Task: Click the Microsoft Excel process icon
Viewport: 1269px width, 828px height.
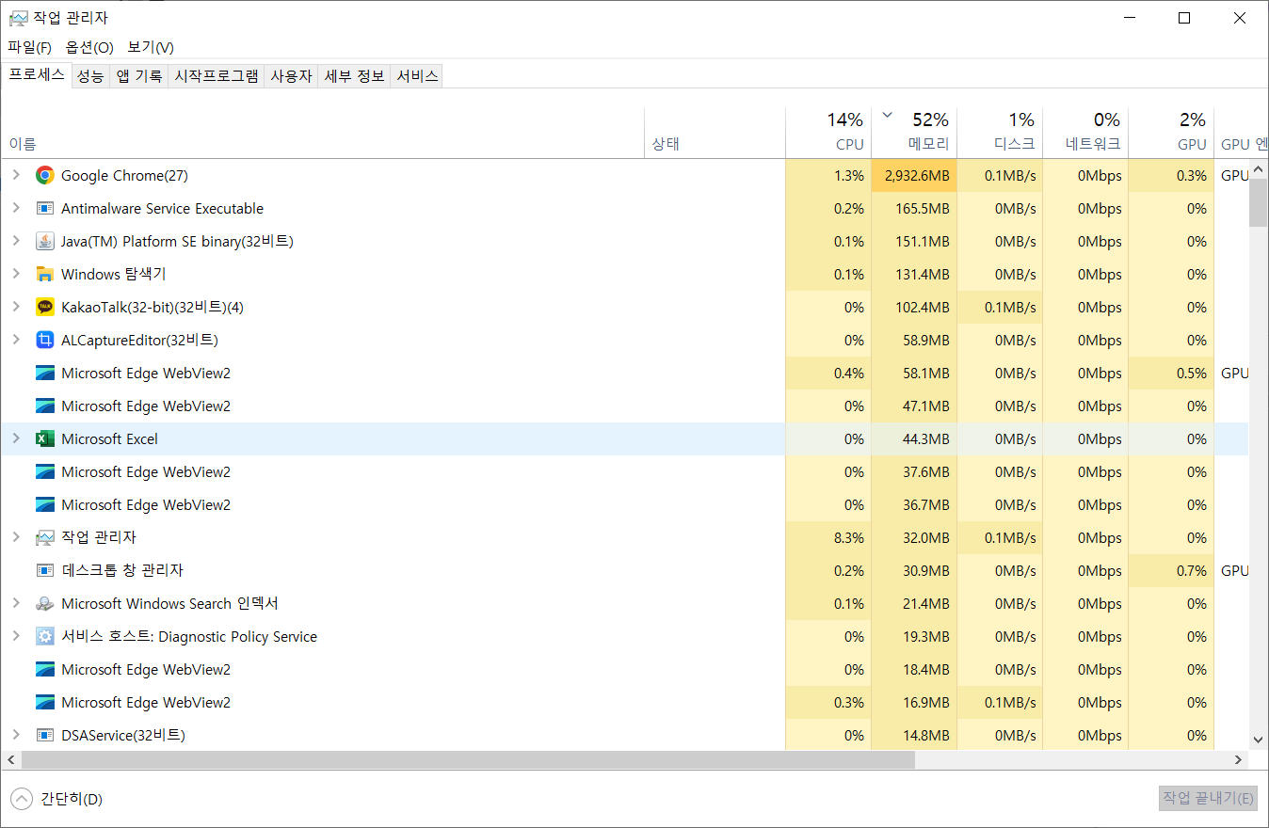Action: coord(44,438)
